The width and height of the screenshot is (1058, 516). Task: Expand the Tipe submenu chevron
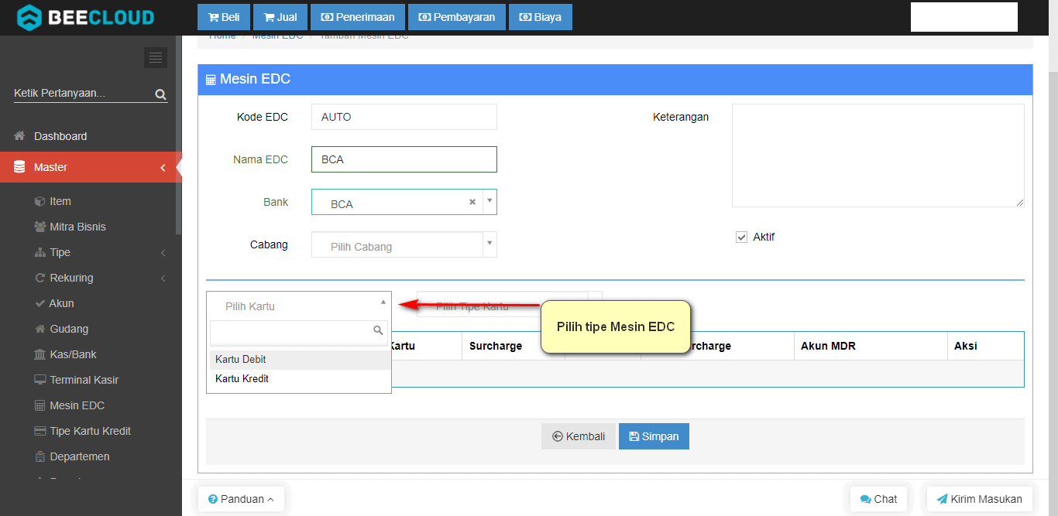(x=163, y=252)
